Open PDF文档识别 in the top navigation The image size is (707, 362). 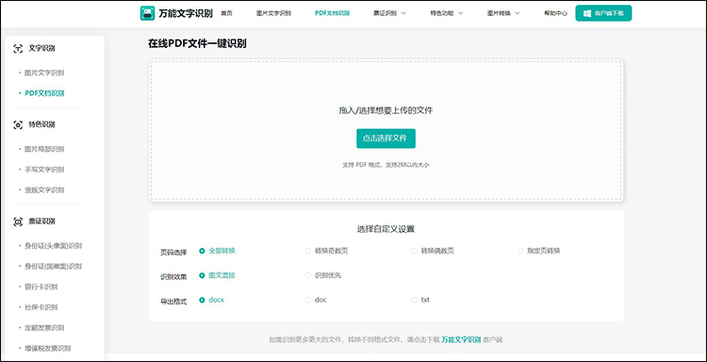333,13
